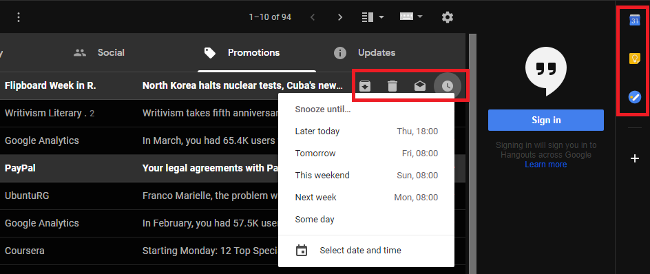Click the Social tab people icon
650x274 pixels.
coord(80,52)
